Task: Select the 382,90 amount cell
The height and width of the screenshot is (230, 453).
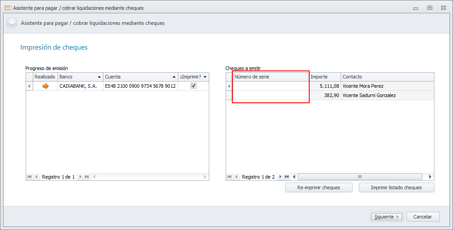Action: [325, 95]
